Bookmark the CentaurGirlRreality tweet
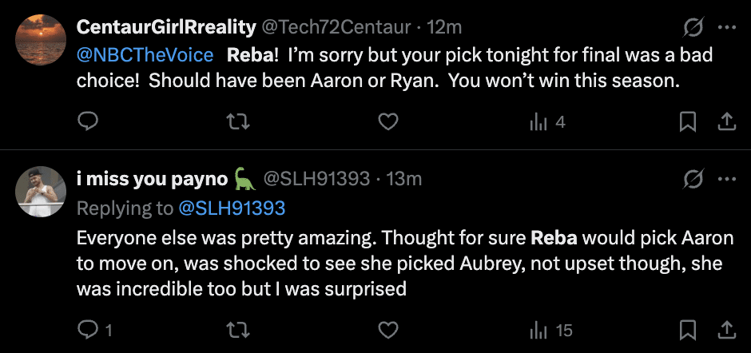The height and width of the screenshot is (353, 751). pos(687,121)
